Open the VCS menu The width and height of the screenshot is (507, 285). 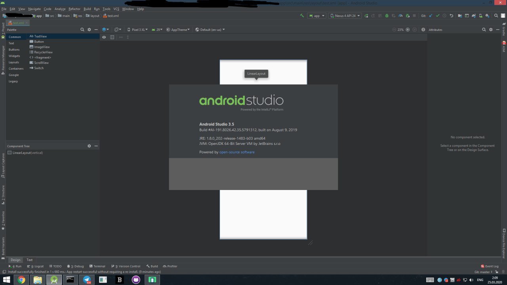pyautogui.click(x=116, y=9)
